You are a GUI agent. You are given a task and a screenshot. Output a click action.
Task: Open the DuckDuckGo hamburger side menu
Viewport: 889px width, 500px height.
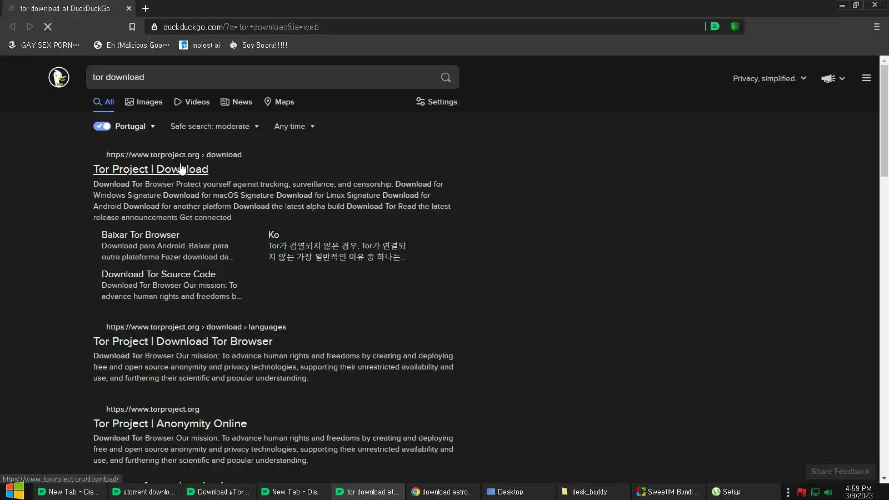[866, 78]
